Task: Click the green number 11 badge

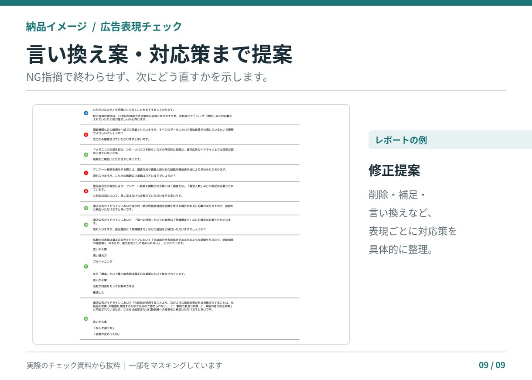Action: point(86,266)
